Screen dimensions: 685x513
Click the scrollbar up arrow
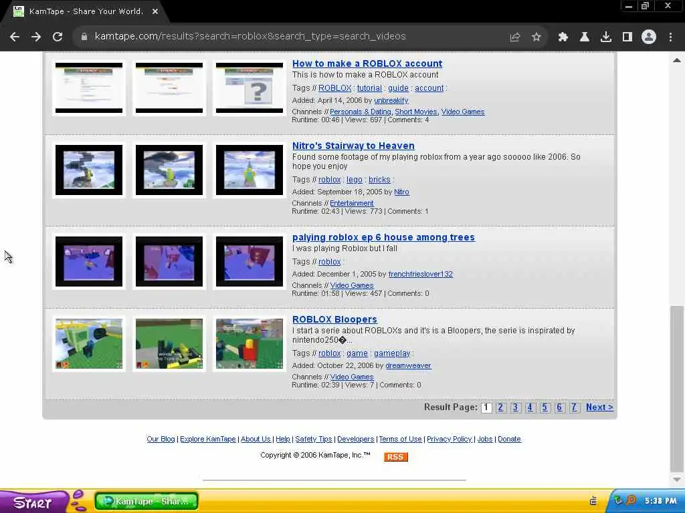(677, 60)
